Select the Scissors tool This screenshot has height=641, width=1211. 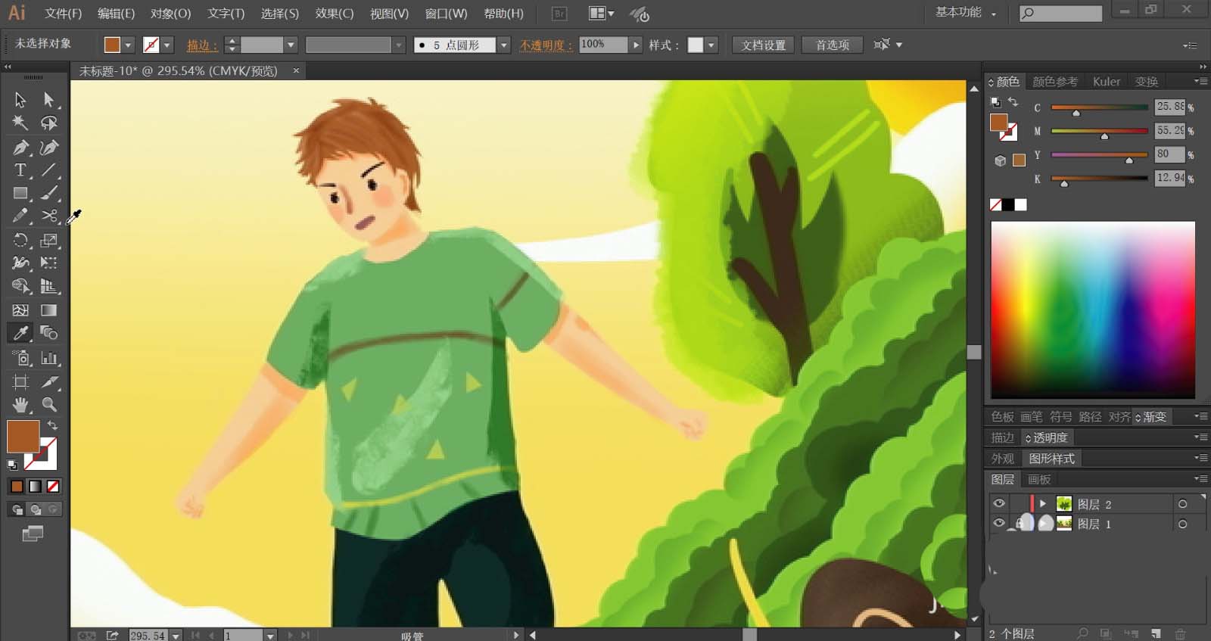pos(49,216)
